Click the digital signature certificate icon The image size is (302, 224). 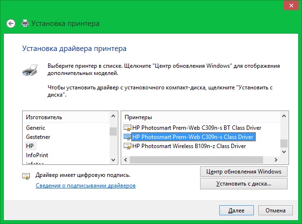[x=26, y=176]
